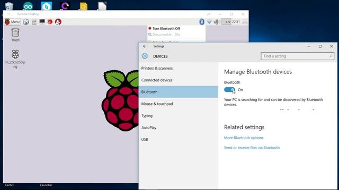Click the DEVICES heading text
This screenshot has width=339, height=190.
(x=160, y=56)
